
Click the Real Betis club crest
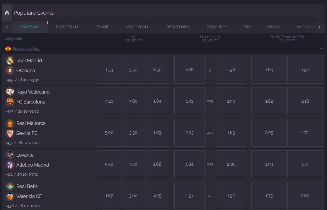[10, 186]
